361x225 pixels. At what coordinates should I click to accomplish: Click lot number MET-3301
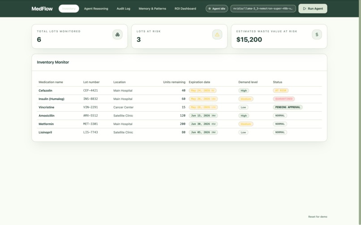(x=90, y=124)
